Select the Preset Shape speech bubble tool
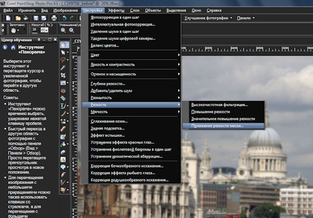The image size is (313, 218). (x=63, y=167)
